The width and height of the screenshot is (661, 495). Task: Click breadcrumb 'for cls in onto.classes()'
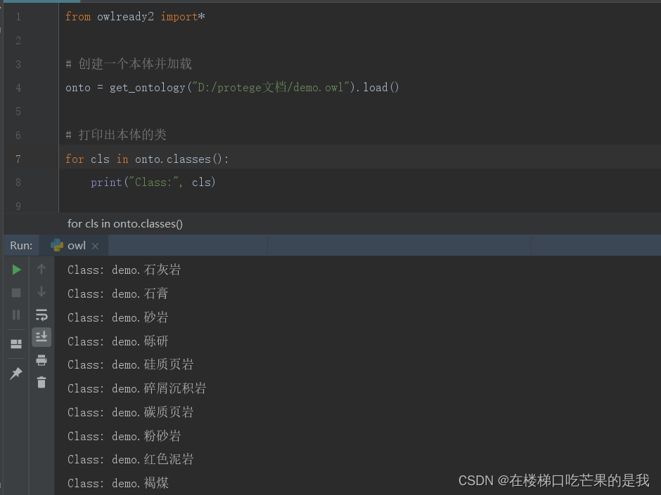(124, 223)
